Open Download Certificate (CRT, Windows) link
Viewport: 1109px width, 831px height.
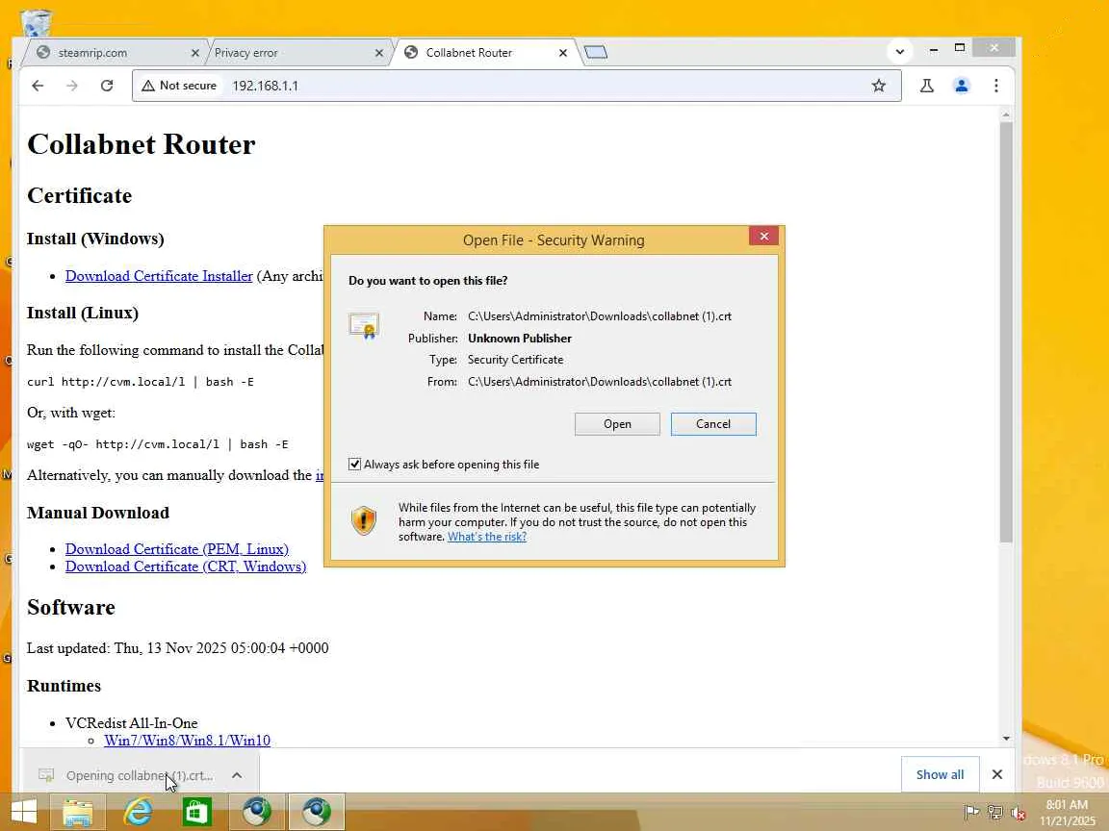pos(185,567)
